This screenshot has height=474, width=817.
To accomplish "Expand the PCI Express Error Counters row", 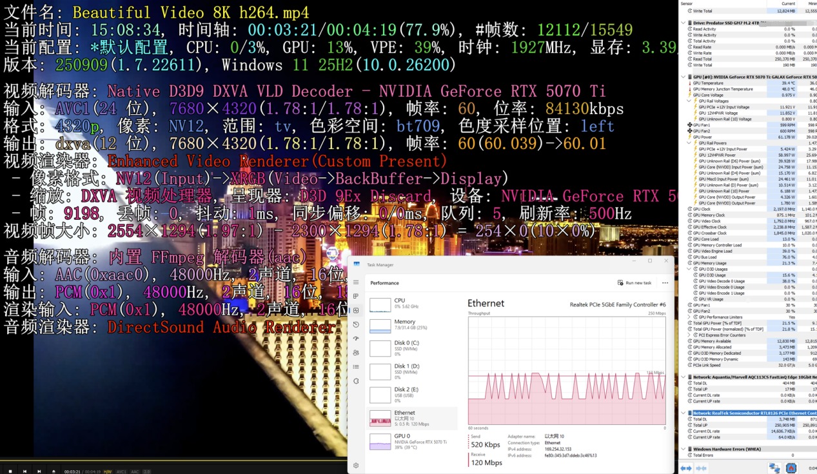I will click(x=689, y=335).
